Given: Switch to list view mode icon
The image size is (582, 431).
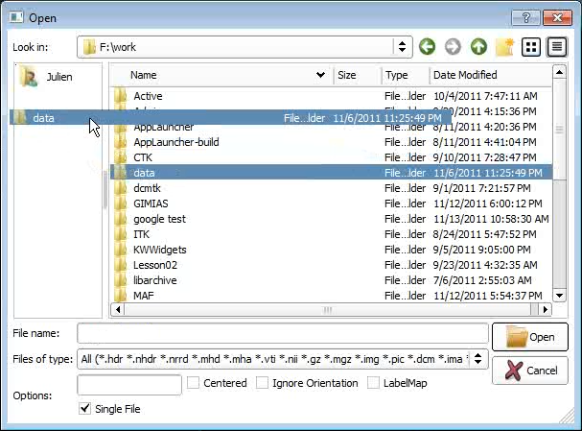Looking at the screenshot, I should [530, 47].
